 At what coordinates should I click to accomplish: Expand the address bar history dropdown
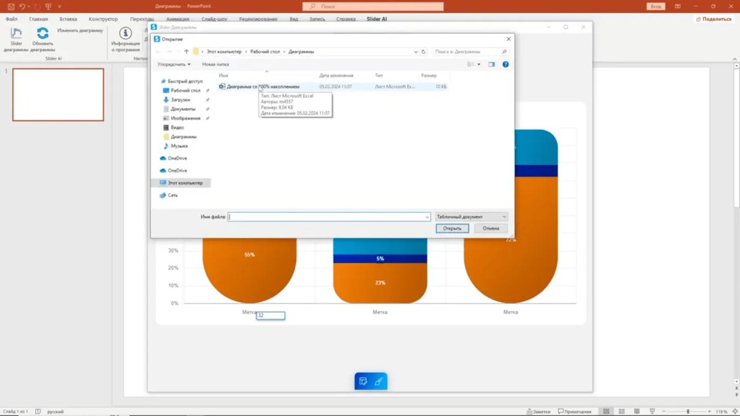click(416, 52)
